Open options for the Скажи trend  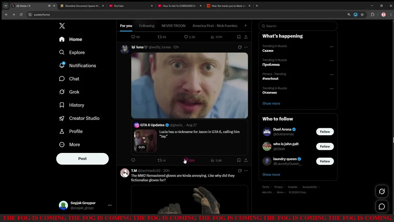click(x=332, y=47)
